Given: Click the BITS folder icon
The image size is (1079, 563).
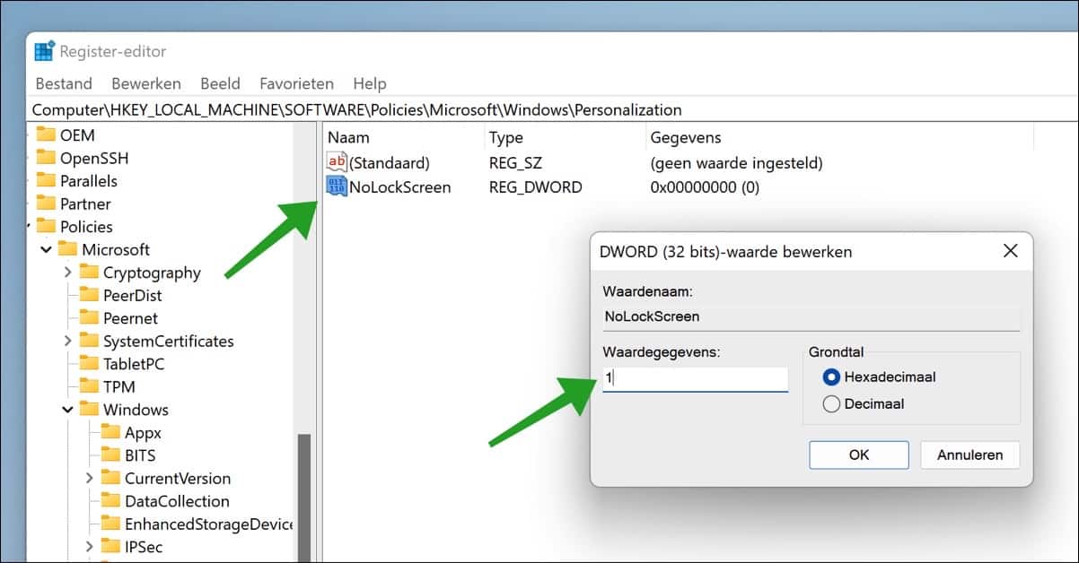Looking at the screenshot, I should [110, 455].
